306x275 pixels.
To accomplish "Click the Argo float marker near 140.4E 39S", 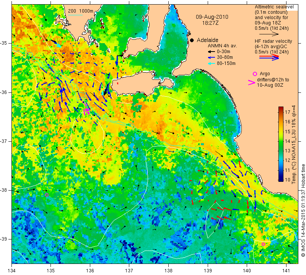I will (263, 244).
